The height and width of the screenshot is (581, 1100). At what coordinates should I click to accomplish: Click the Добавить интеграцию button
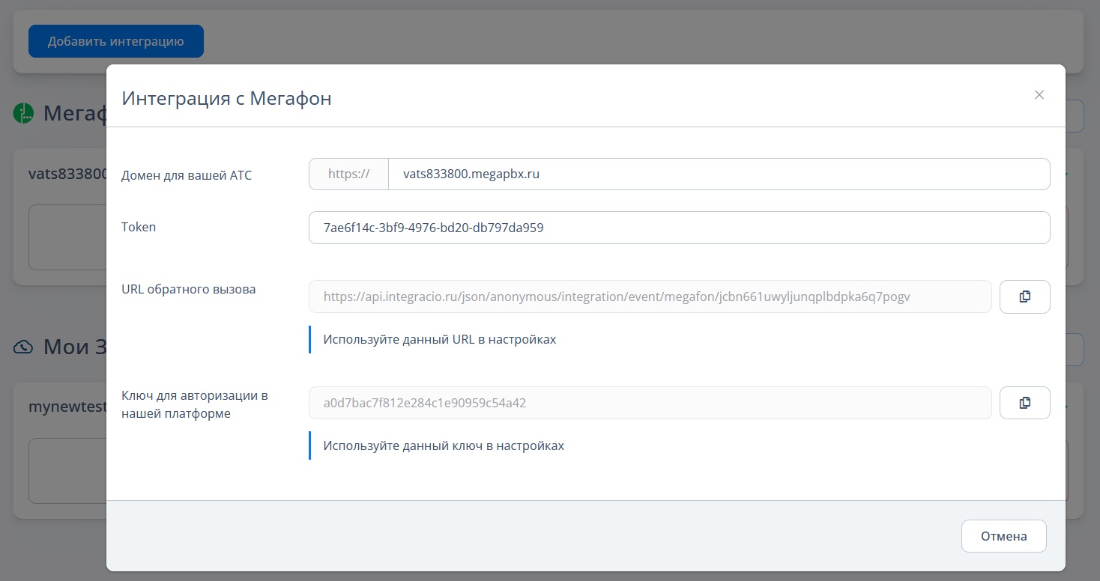(x=116, y=41)
